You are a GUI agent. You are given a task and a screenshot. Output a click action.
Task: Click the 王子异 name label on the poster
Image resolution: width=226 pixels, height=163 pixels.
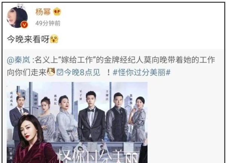81,95
